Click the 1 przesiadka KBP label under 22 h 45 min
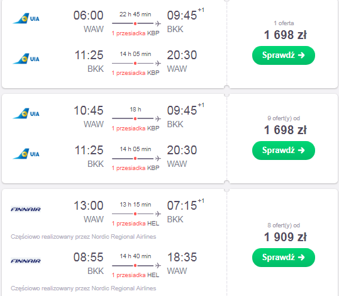Viewport: 339px width, 296px height. point(136,33)
